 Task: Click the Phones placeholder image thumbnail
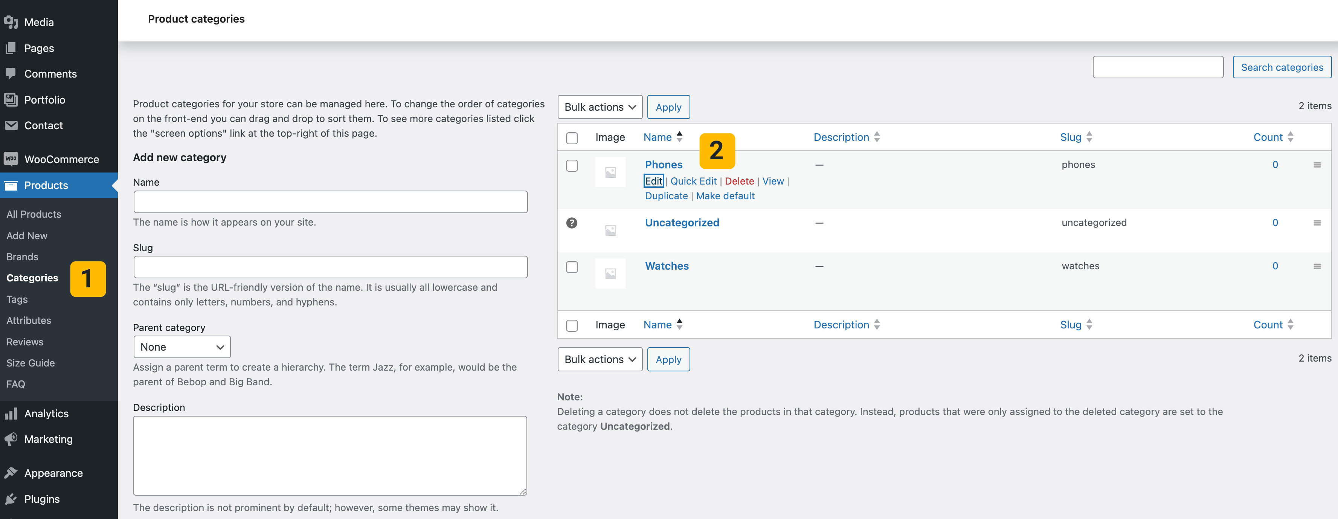coord(610,172)
